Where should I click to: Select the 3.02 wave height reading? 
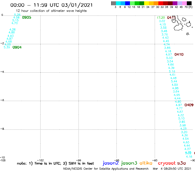pyautogui.click(x=162, y=21)
